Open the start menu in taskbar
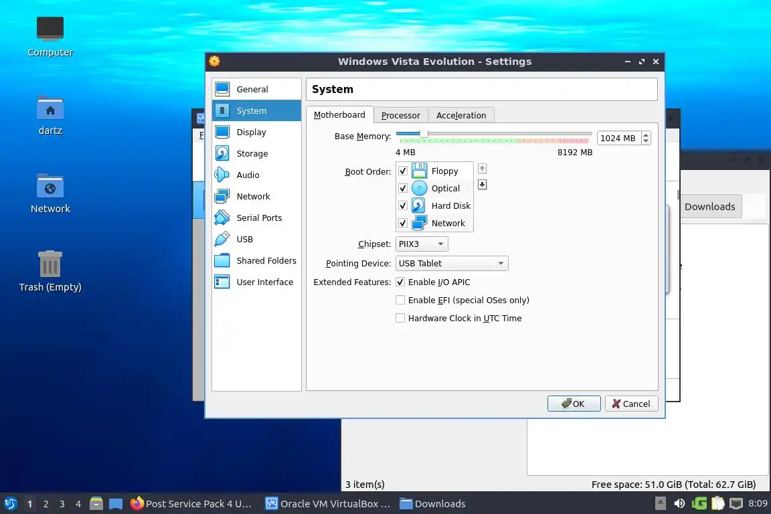 [x=10, y=504]
